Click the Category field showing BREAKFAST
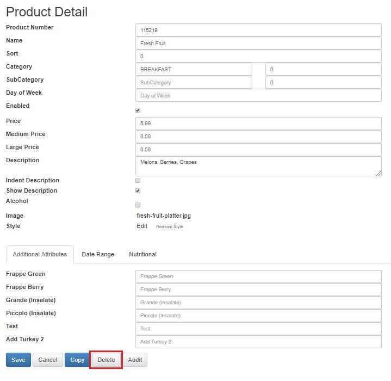 [194, 69]
